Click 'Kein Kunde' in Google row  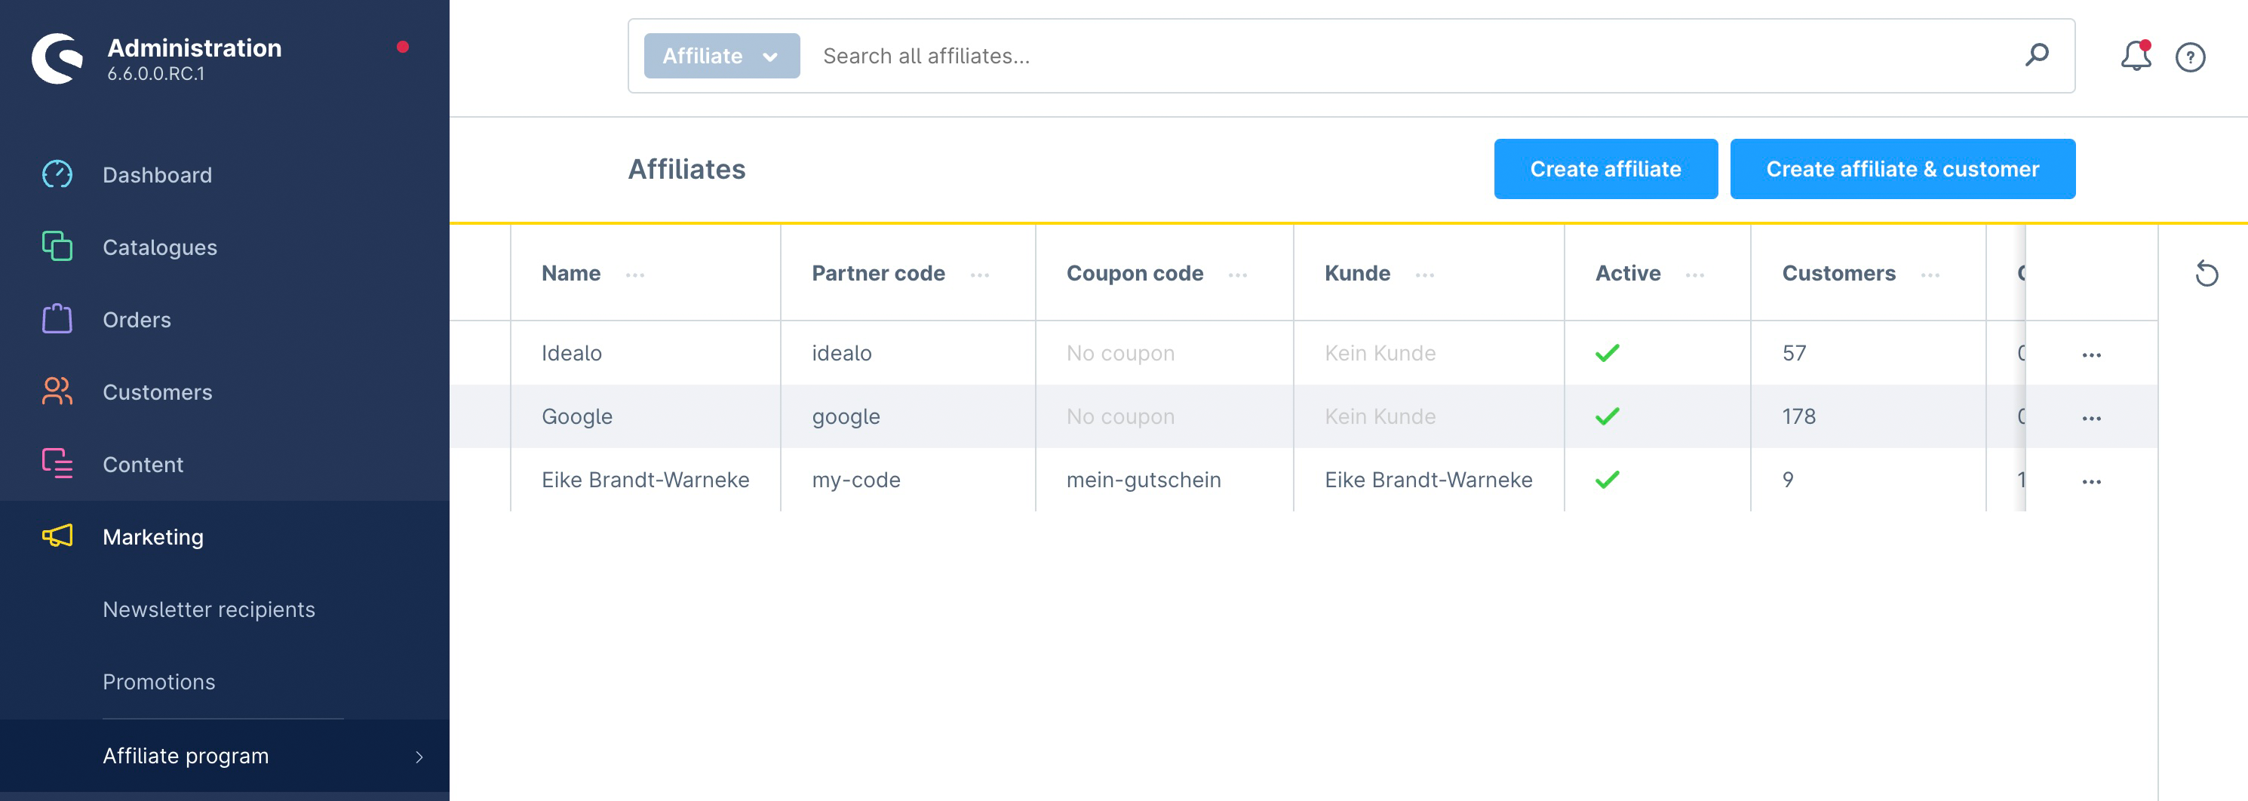click(1380, 416)
